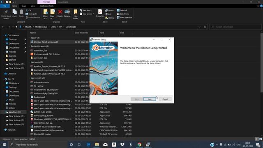Click the taskbar search box
This screenshot has height=148, width=263.
point(38,145)
